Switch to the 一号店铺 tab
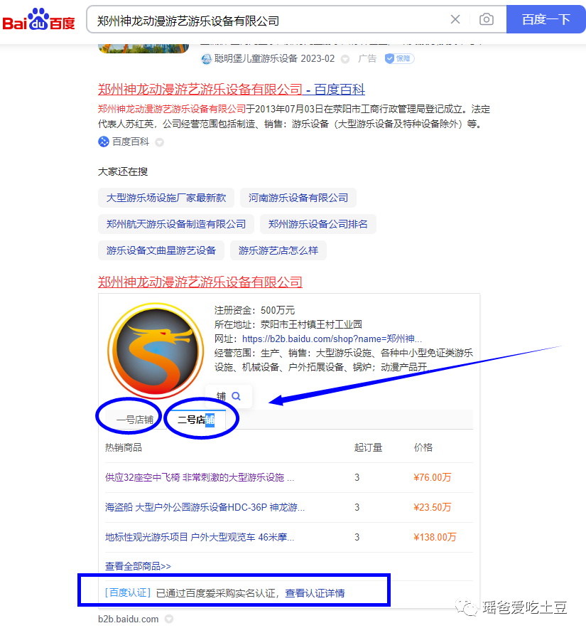Image resolution: width=586 pixels, height=633 pixels. click(135, 420)
